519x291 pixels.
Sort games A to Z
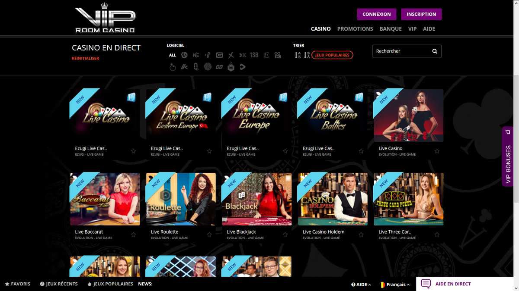[298, 55]
